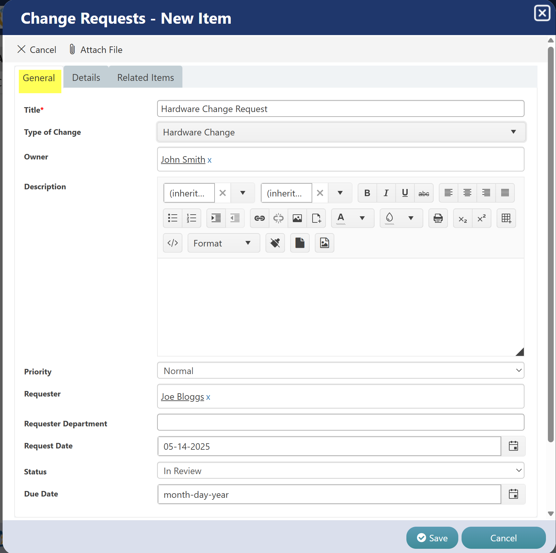
Task: Toggle Italic formatting
Action: pos(386,193)
